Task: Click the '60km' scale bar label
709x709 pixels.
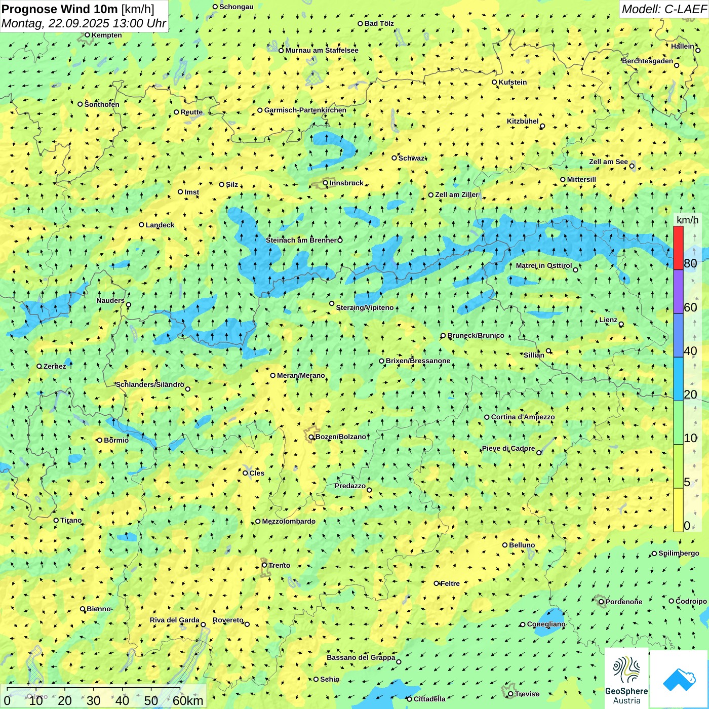Action: tap(188, 700)
